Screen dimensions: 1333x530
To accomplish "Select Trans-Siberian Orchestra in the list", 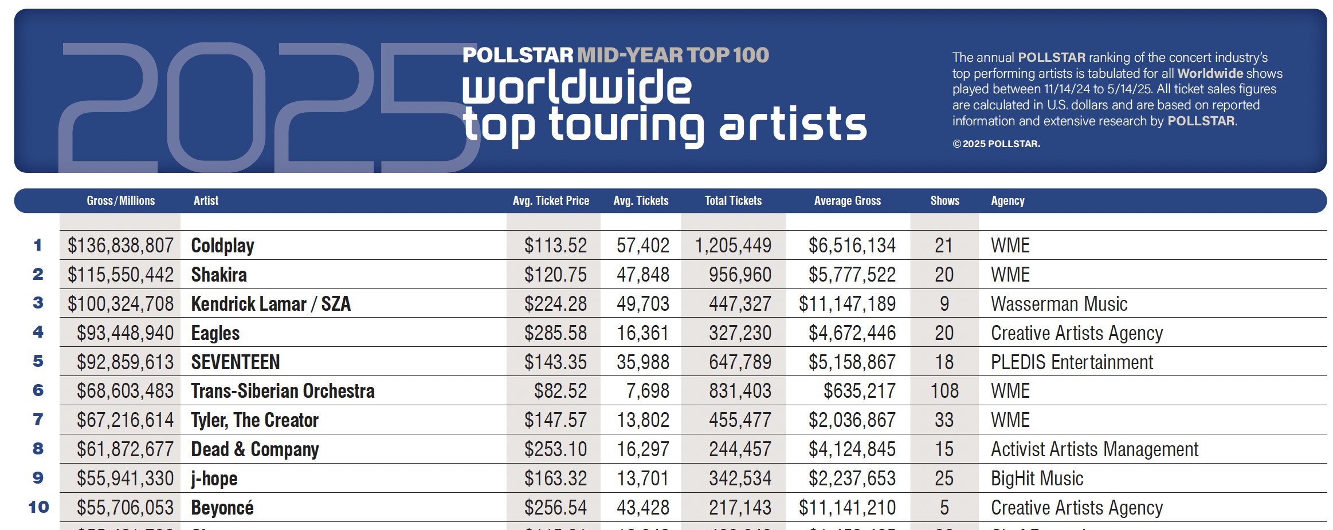I will point(283,391).
